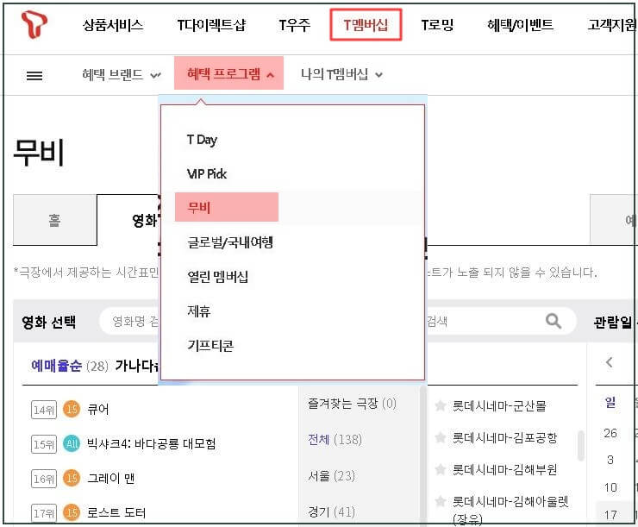Screen dimensions: 638x527
Task: Select 열린 멤버십 from the dropdown menu
Action: coord(217,277)
